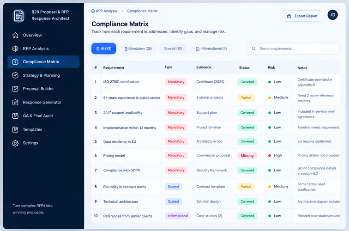Open Overview in the sidebar

[43, 35]
